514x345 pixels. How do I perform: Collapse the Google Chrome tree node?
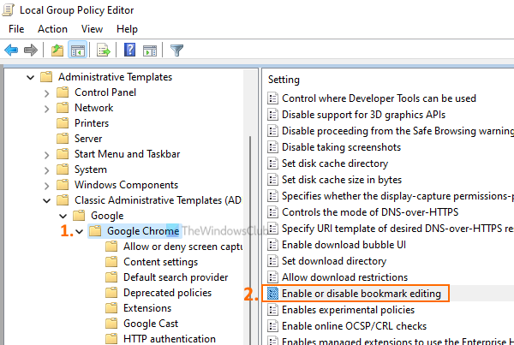(x=80, y=231)
